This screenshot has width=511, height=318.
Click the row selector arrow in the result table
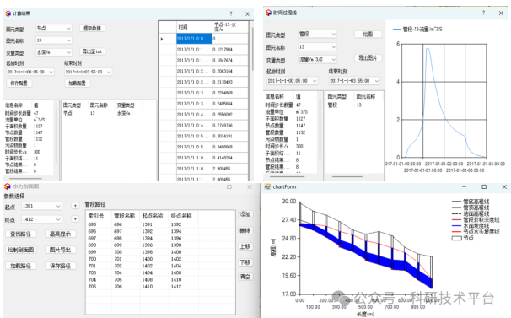(x=162, y=39)
